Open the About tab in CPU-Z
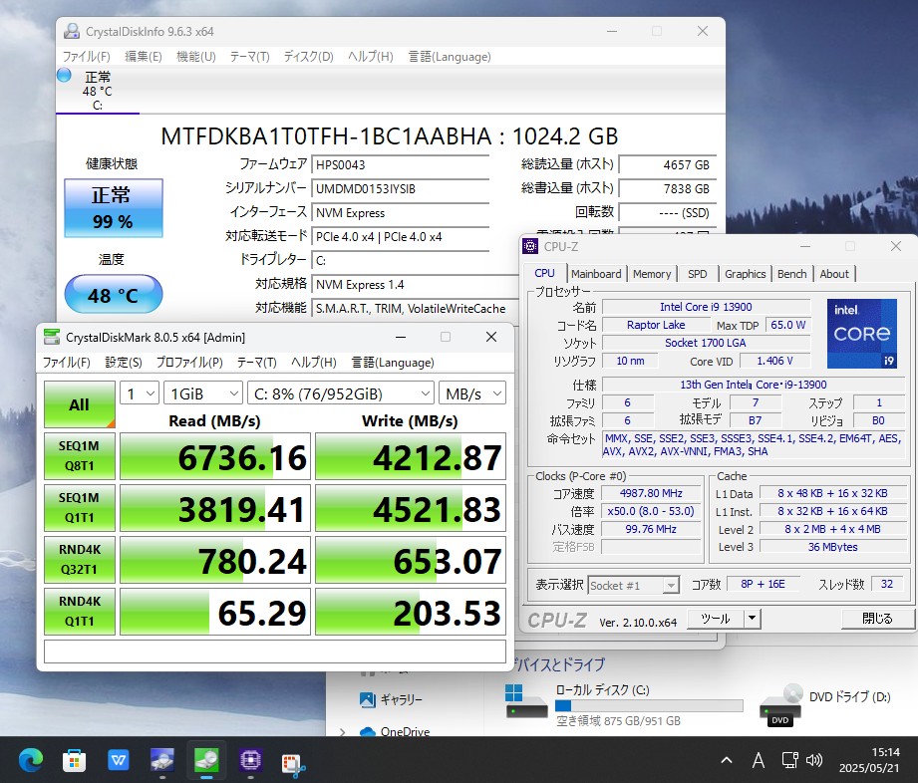Image resolution: width=918 pixels, height=783 pixels. (833, 274)
